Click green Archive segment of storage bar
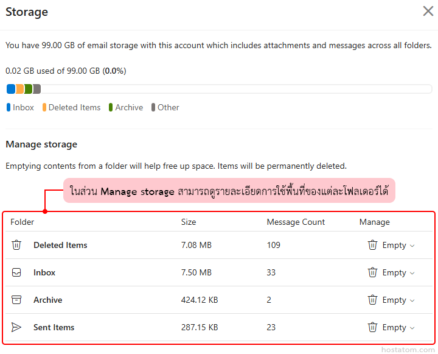The width and height of the screenshot is (438, 354). tap(29, 89)
